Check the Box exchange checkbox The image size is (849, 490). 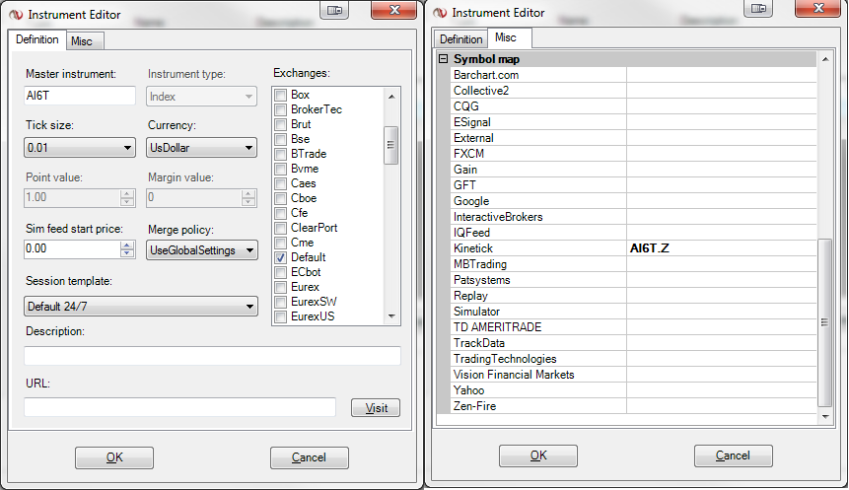pos(280,96)
